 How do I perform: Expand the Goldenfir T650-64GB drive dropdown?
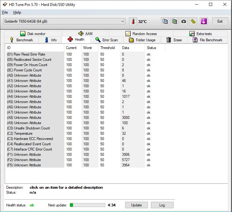pos(64,21)
